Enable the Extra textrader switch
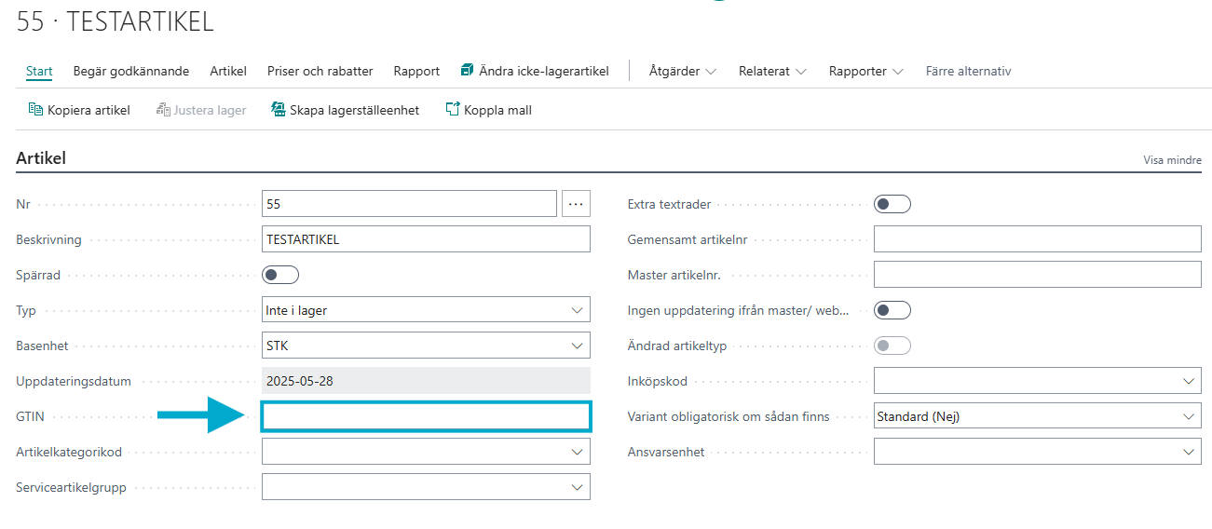Viewport: 1212px width, 529px height. pyautogui.click(x=892, y=204)
